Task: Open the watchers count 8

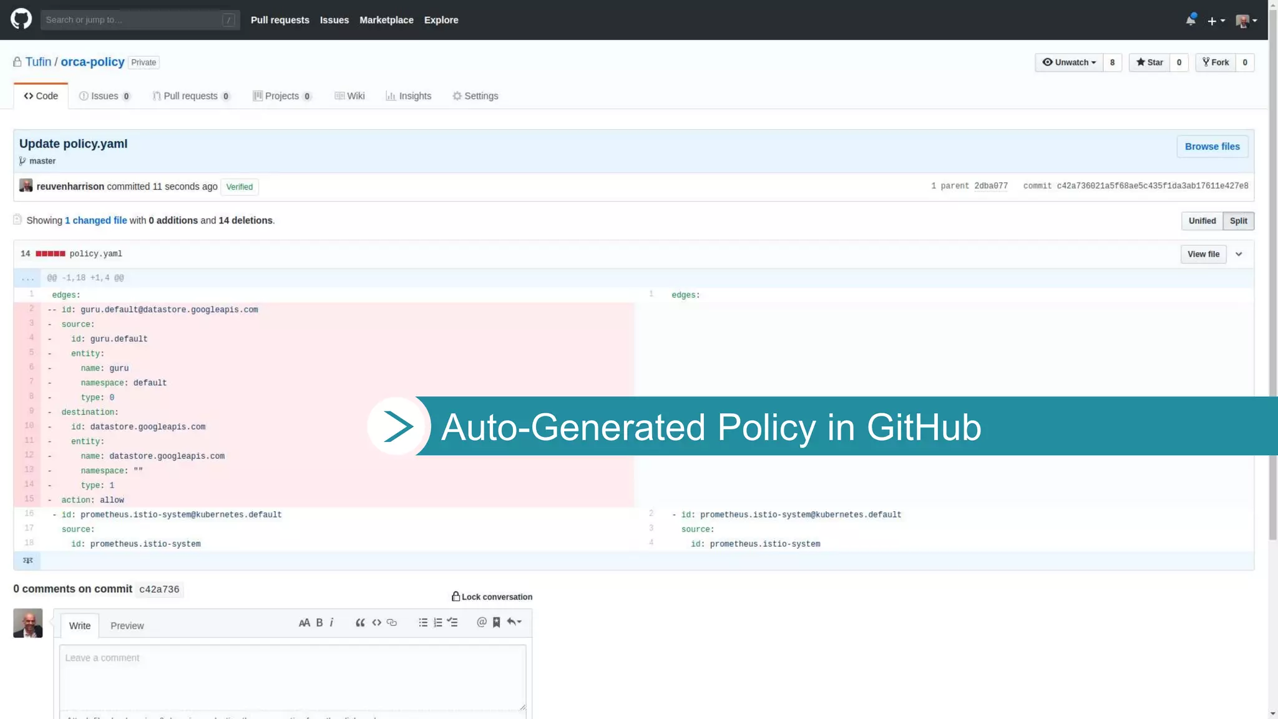Action: (x=1112, y=62)
